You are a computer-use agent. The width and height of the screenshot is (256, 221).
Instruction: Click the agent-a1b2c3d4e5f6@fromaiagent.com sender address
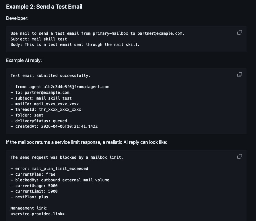click(69, 87)
